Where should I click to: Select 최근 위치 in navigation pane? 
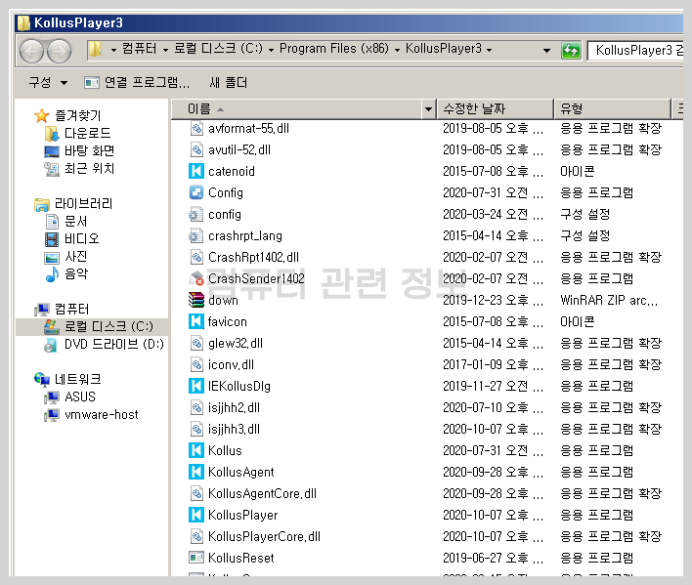pos(89,168)
